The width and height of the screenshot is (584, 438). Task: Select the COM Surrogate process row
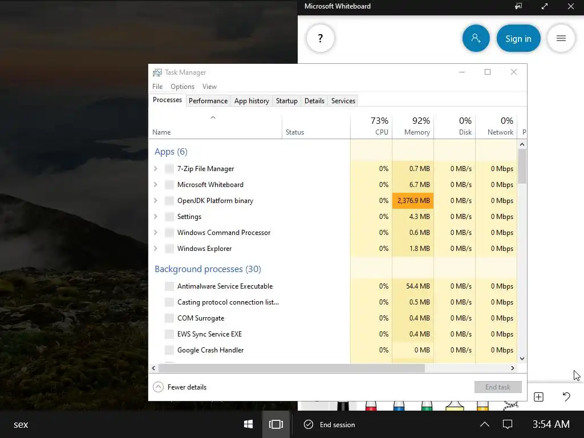pyautogui.click(x=332, y=318)
